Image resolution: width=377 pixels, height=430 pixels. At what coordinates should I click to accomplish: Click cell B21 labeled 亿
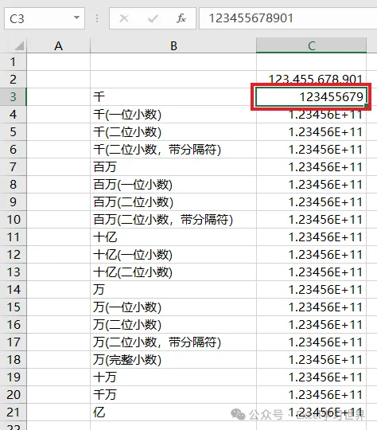click(173, 412)
